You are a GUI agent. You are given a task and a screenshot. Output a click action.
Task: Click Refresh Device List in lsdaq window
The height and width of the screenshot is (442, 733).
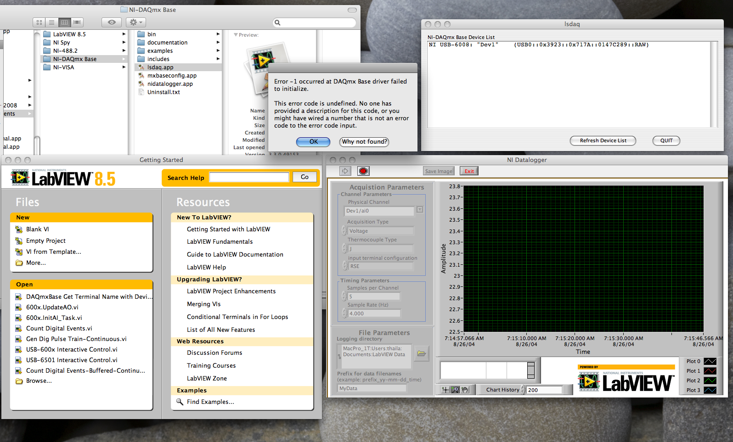tap(603, 141)
